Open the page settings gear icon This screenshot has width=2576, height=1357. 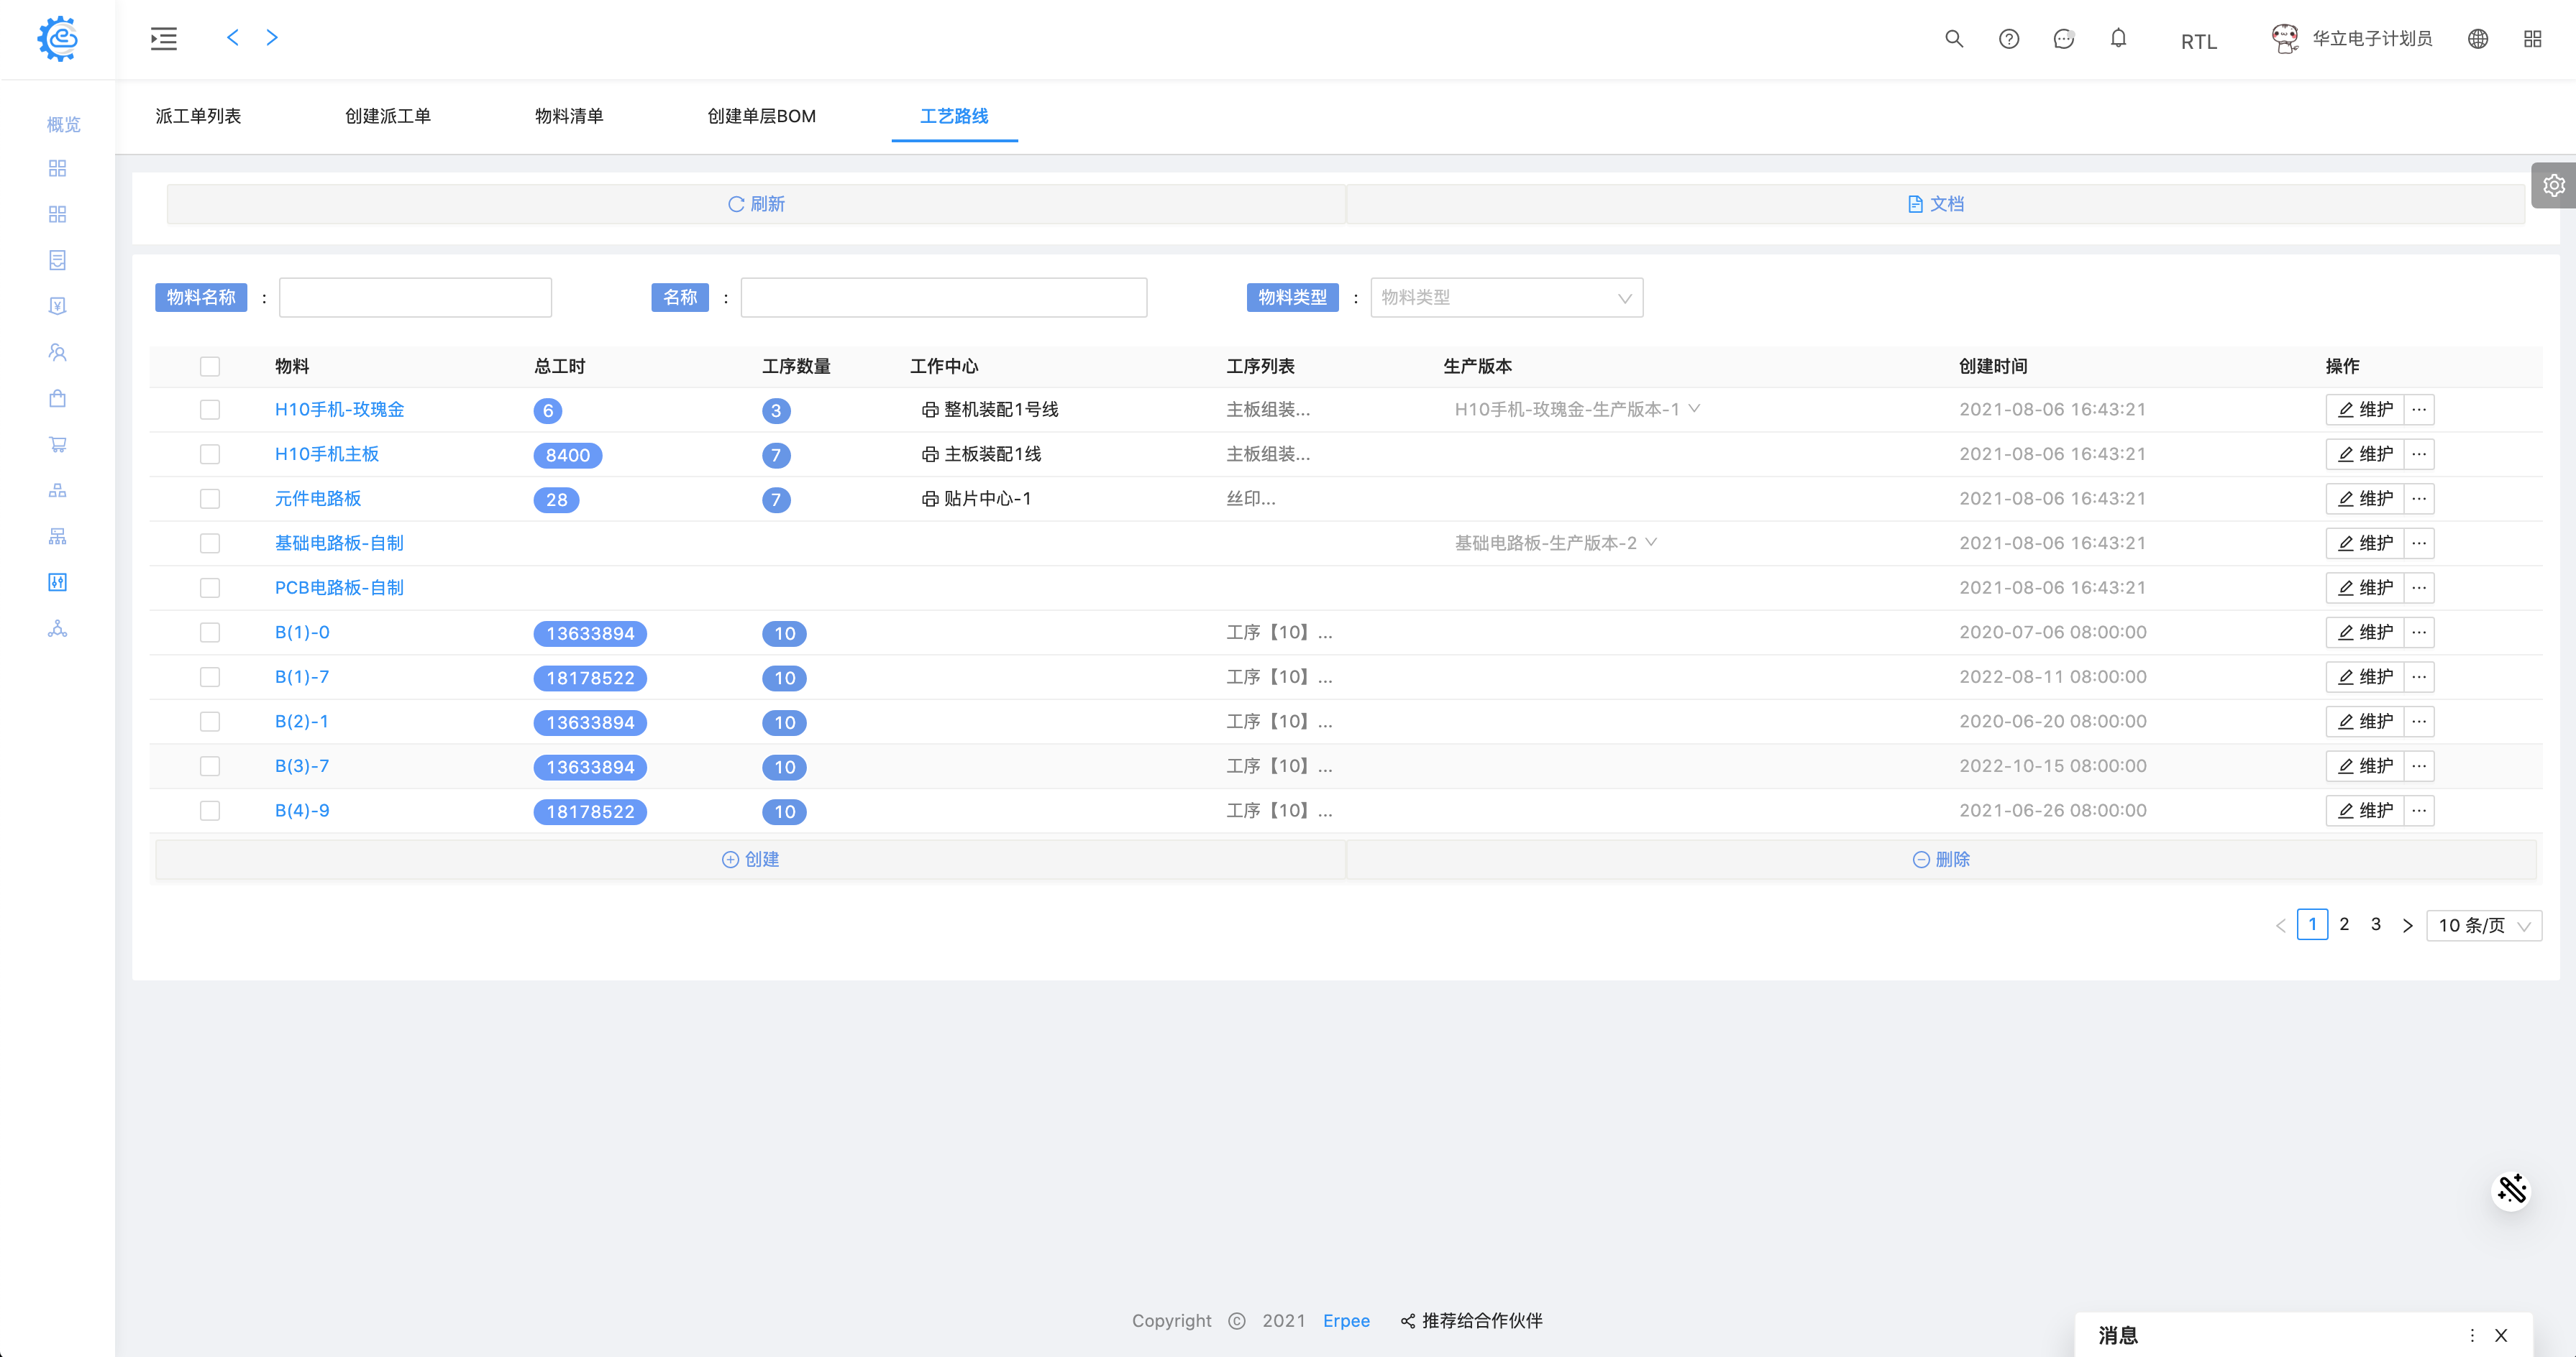2553,186
